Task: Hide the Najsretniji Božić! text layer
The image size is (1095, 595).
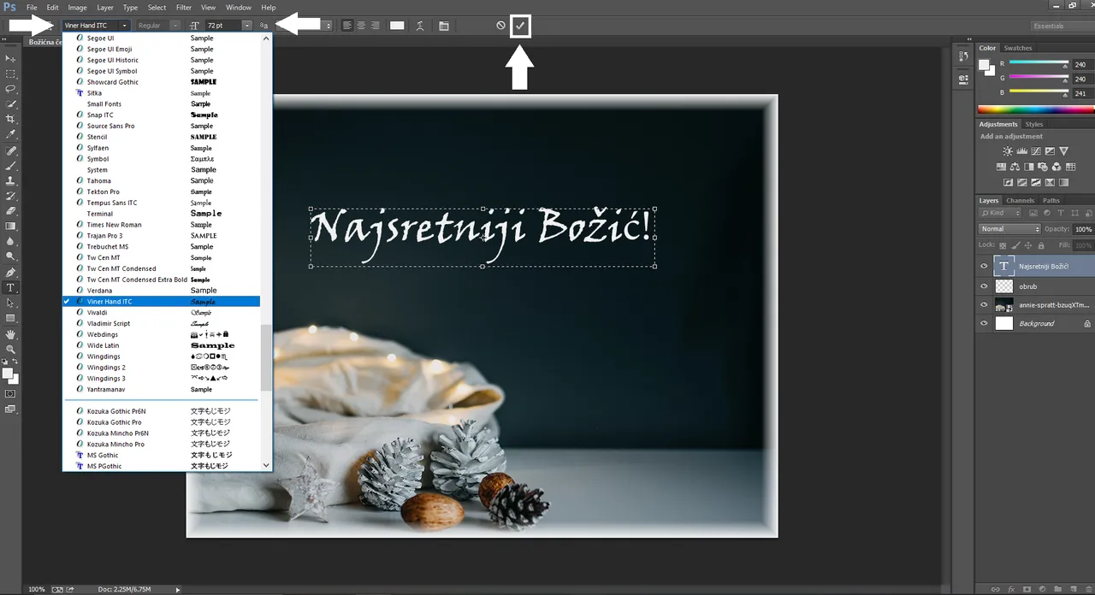Action: [984, 267]
